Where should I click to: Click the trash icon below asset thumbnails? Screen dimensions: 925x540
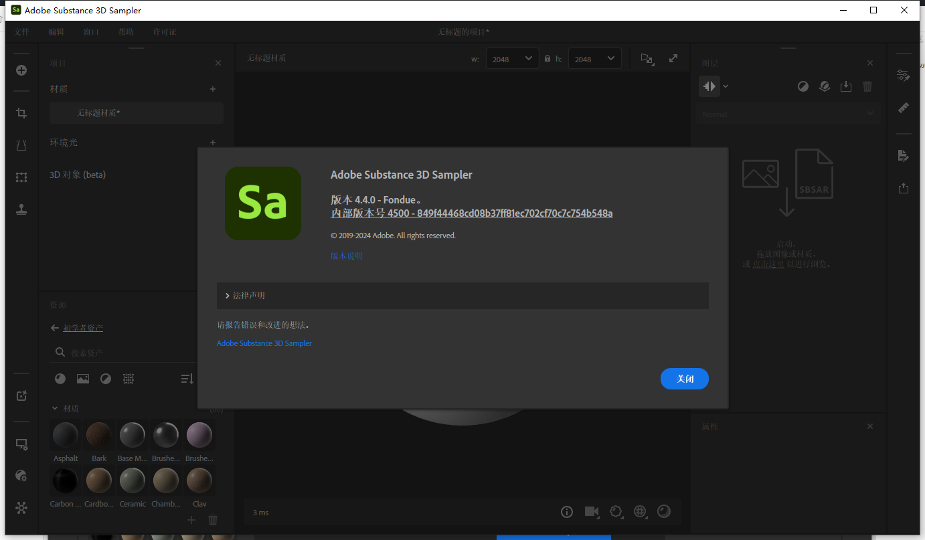click(x=213, y=520)
